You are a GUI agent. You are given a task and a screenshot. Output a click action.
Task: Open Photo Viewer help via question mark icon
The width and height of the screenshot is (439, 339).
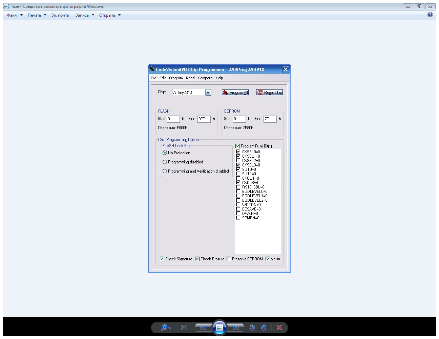(430, 15)
